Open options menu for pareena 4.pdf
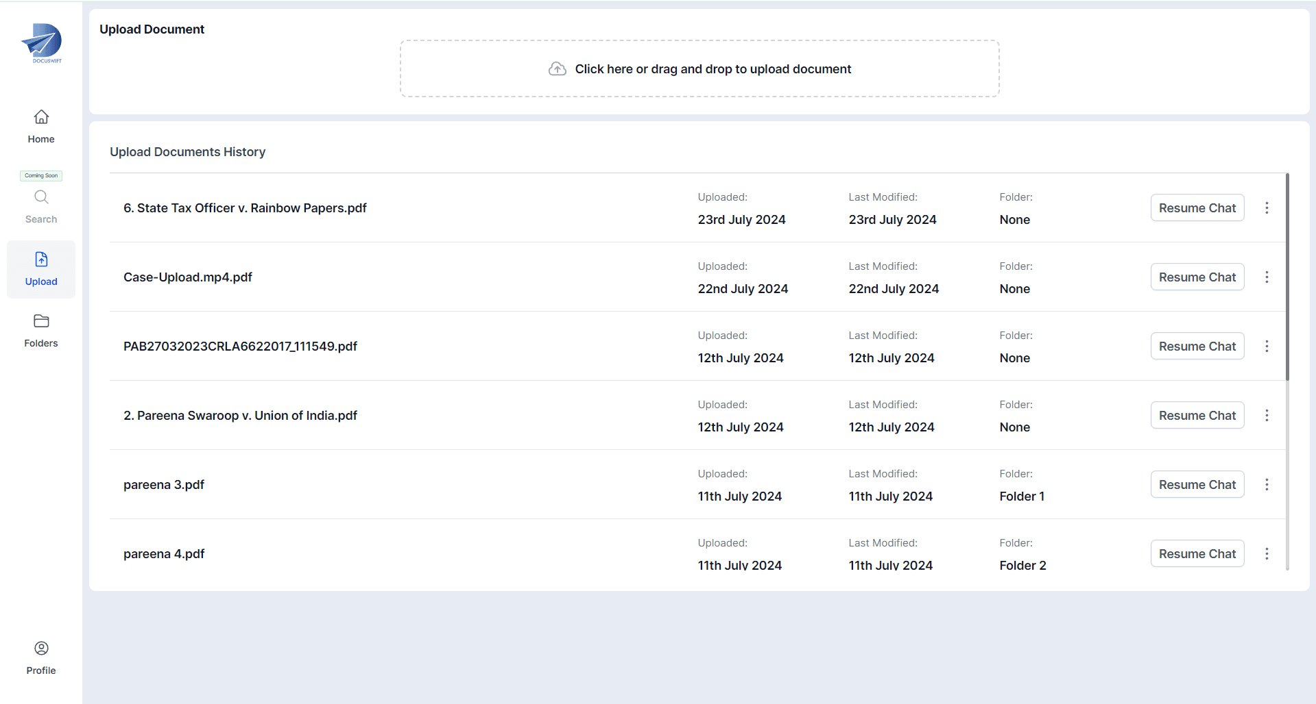1316x704 pixels. [x=1267, y=553]
